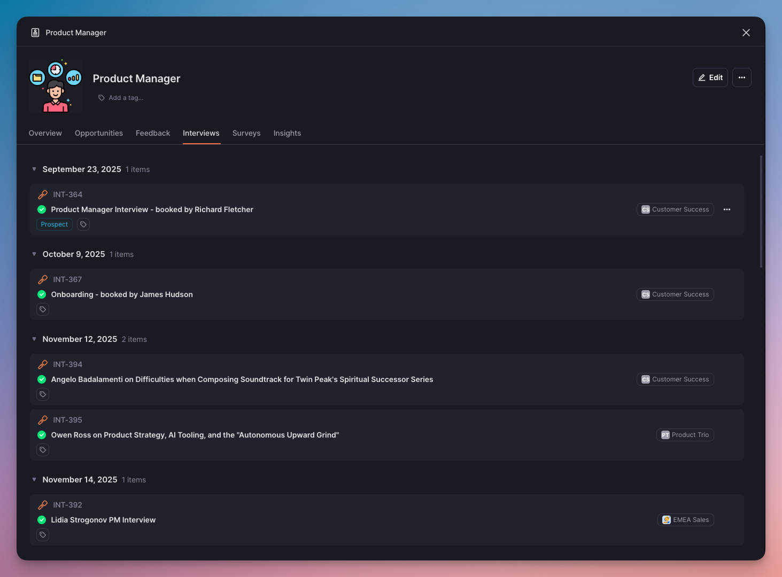The image size is (782, 577).
Task: Click the vertical scrollbar on the interviews list
Action: click(761, 212)
